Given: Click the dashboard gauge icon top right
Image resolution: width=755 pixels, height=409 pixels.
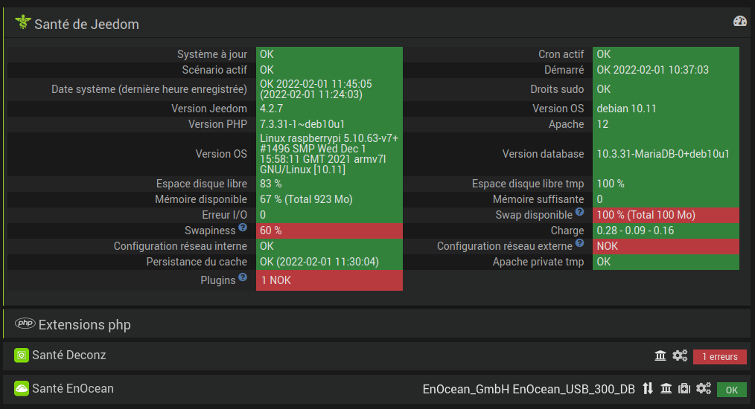Looking at the screenshot, I should pos(739,22).
